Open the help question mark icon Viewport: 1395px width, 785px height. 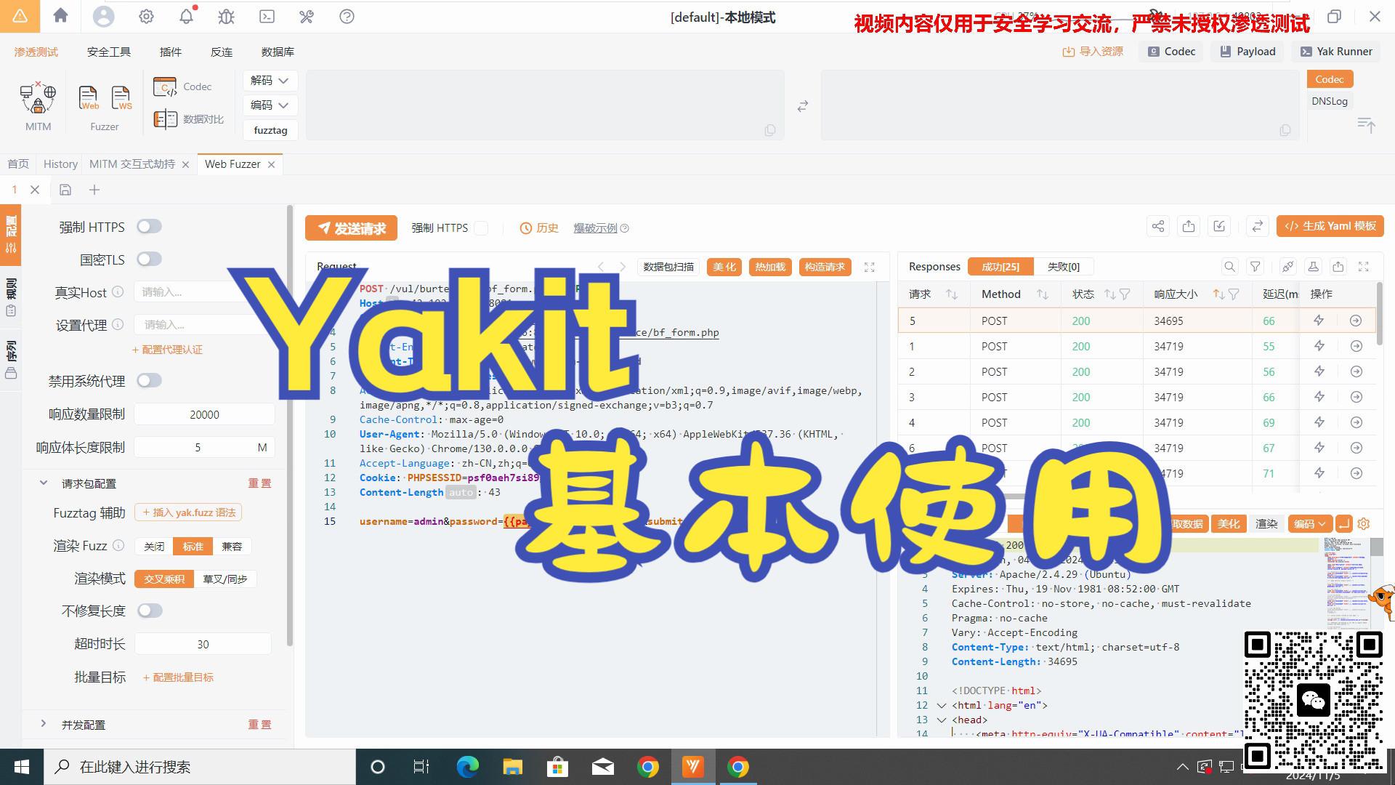347,16
